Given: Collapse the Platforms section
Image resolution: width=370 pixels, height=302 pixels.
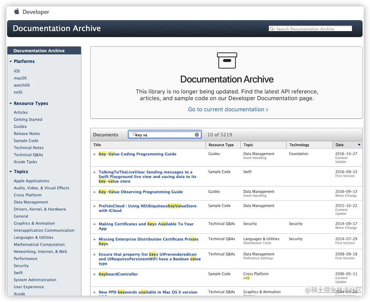Looking at the screenshot, I should [x=11, y=61].
